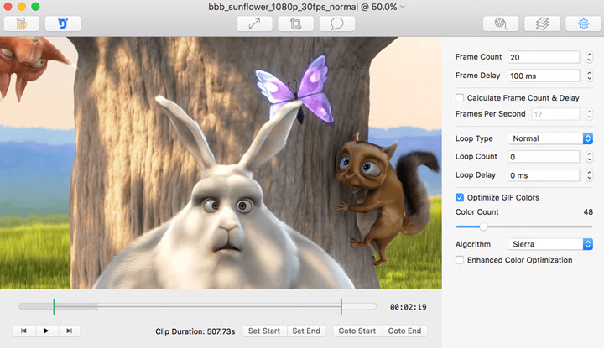Click the Goto End button
Viewport: 604px width, 349px height.
[x=404, y=331]
